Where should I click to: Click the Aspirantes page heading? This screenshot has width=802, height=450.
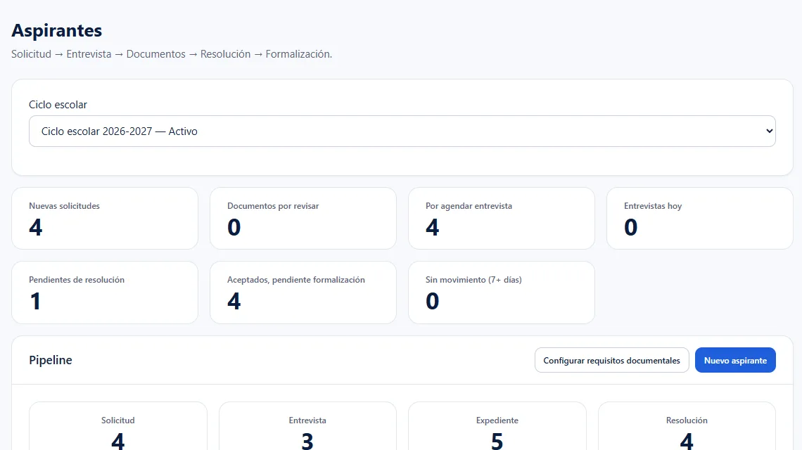pyautogui.click(x=57, y=31)
